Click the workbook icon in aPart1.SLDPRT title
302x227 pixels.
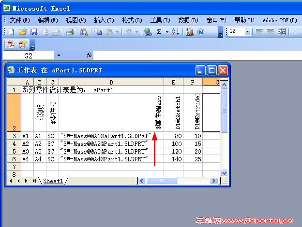click(x=11, y=70)
